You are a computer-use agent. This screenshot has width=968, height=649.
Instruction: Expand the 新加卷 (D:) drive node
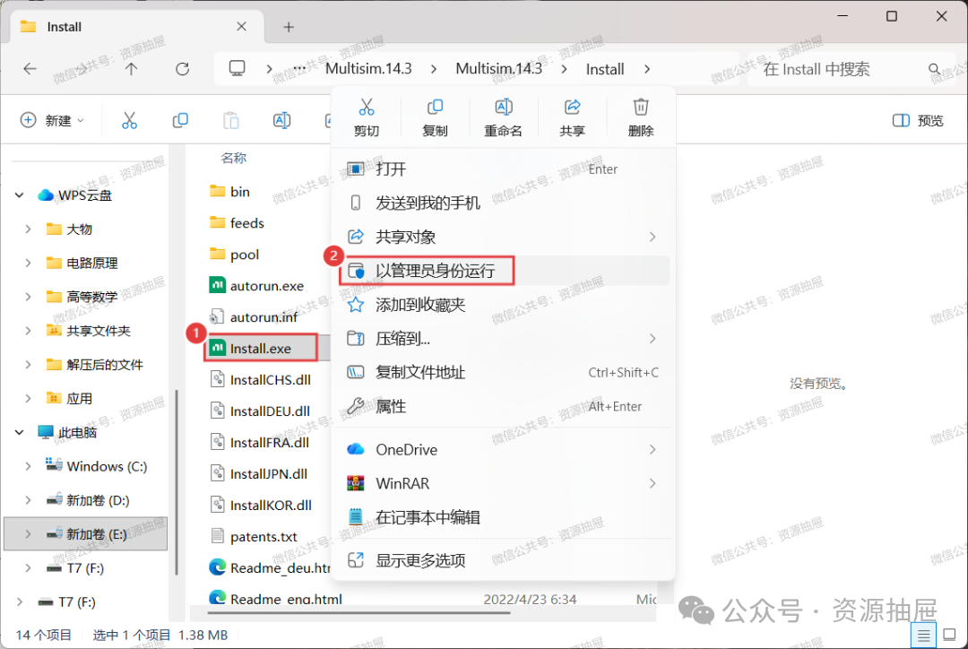tap(28, 500)
